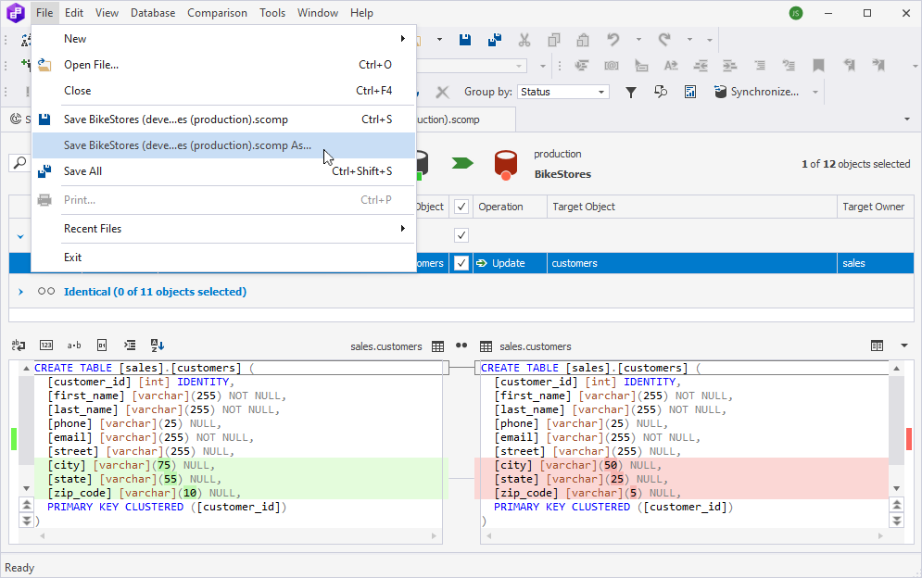Uncheck the customers Update row checkbox
This screenshot has width=922, height=578.
point(461,263)
